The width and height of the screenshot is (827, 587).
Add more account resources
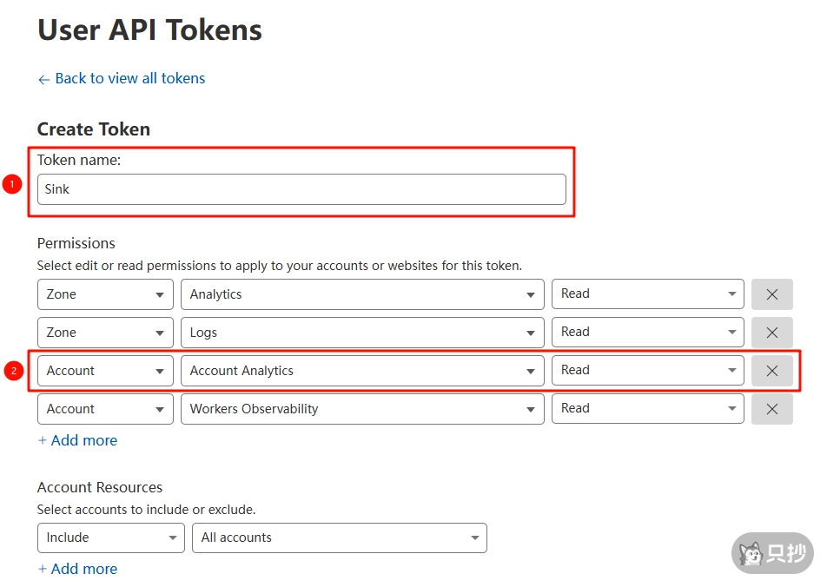coord(76,569)
